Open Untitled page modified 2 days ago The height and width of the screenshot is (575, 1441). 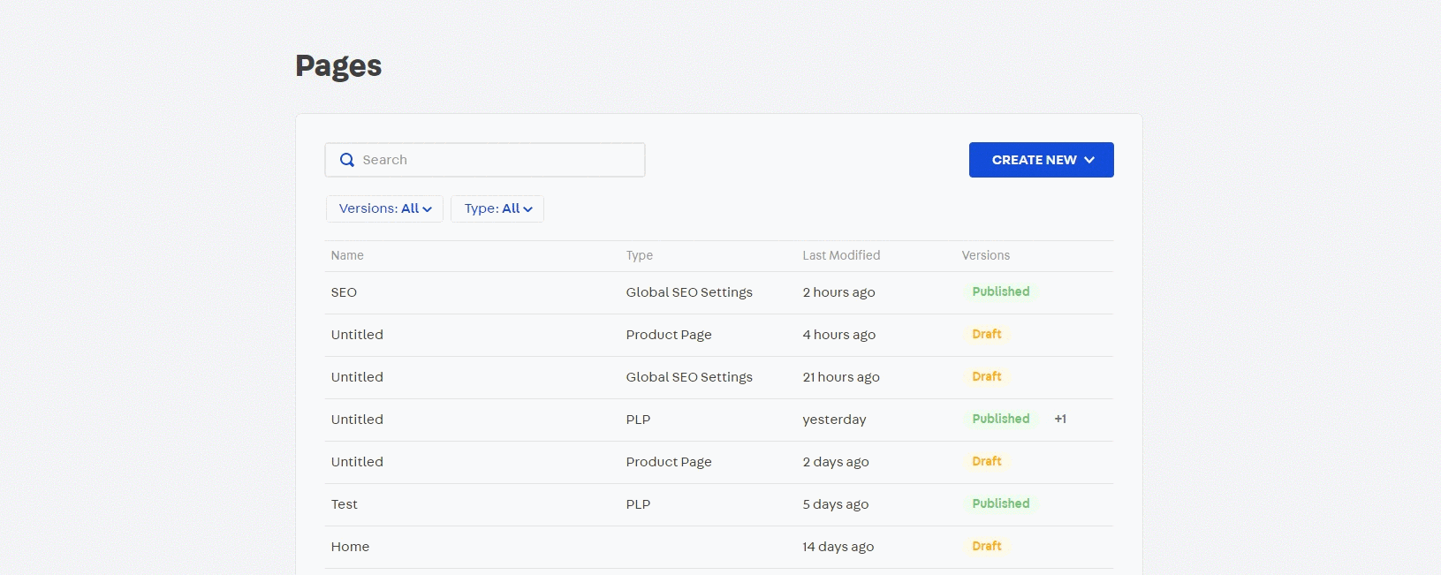(357, 462)
